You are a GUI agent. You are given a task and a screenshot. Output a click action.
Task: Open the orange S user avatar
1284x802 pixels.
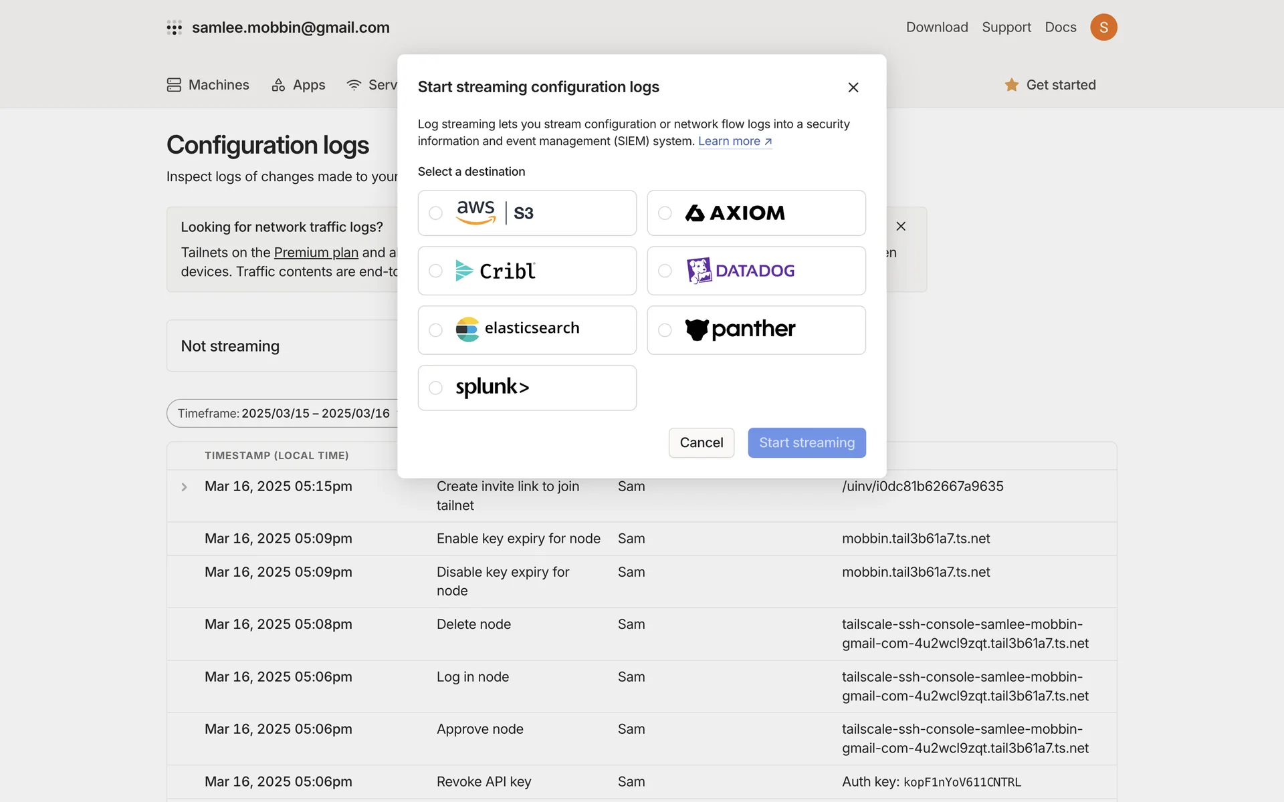pyautogui.click(x=1103, y=27)
